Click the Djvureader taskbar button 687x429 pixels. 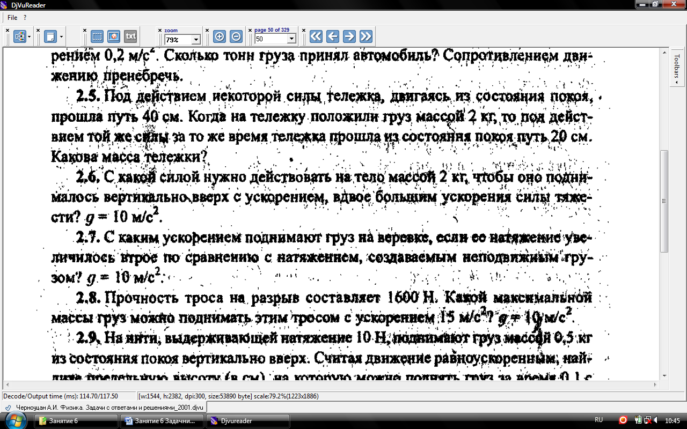point(248,421)
